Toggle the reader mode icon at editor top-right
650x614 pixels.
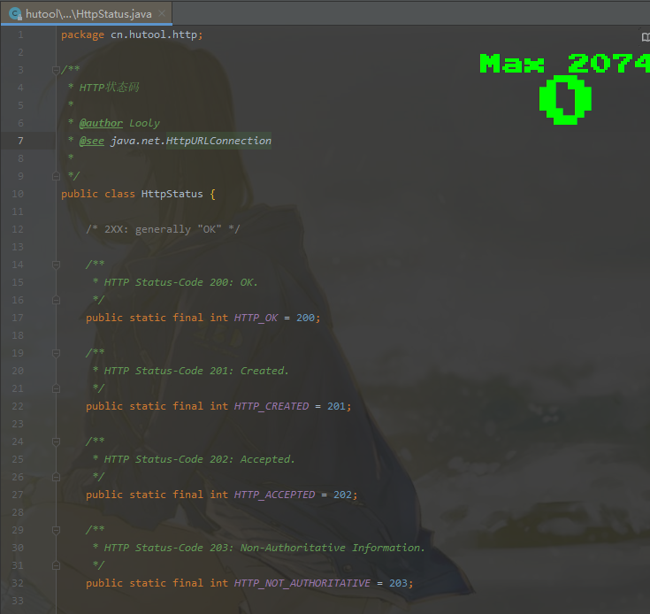[645, 36]
